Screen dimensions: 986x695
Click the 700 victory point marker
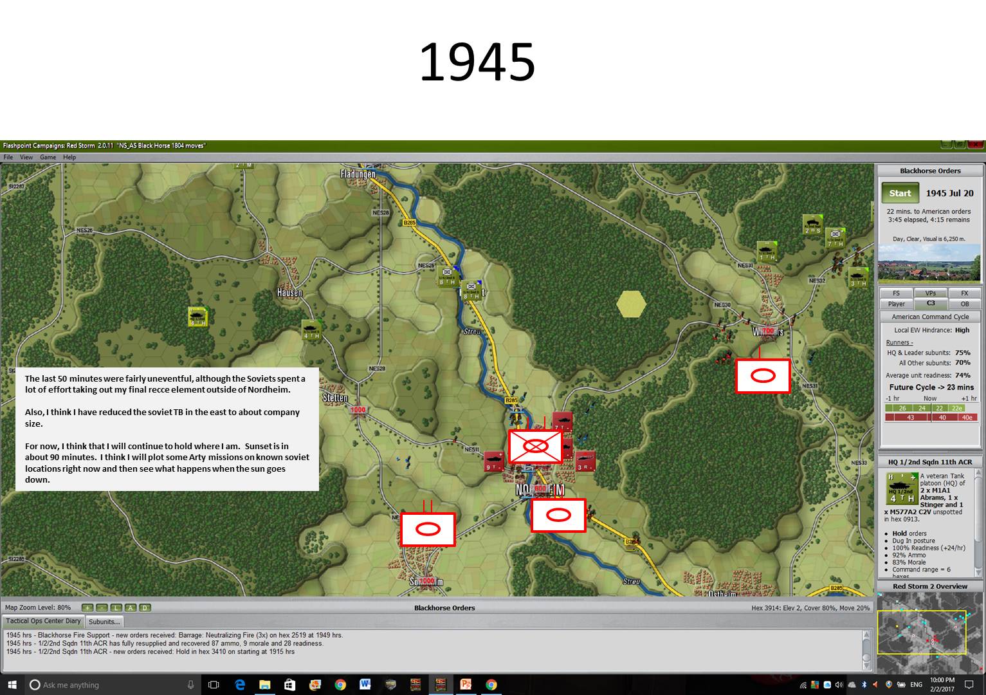(768, 331)
